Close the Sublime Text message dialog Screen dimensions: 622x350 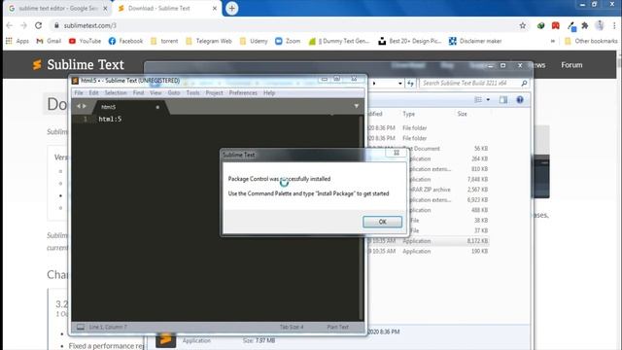(396, 153)
